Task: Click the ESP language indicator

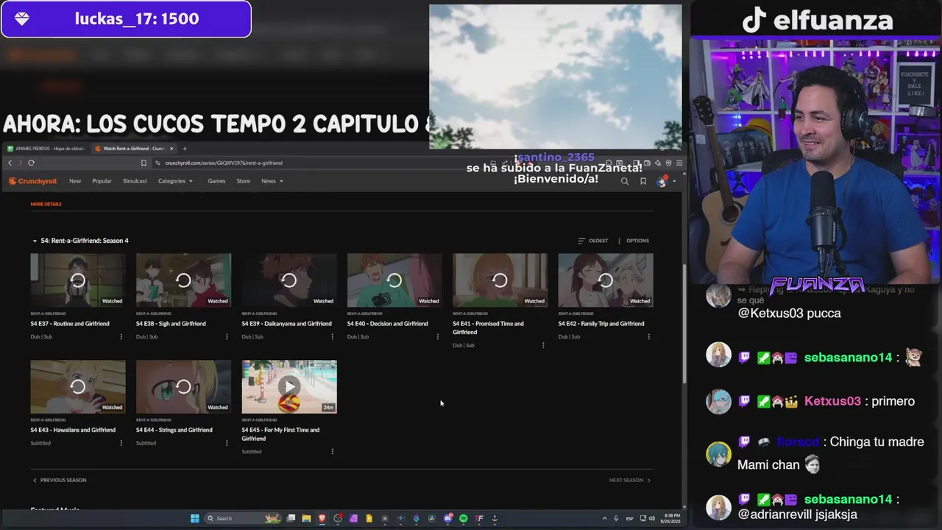Action: click(x=630, y=518)
